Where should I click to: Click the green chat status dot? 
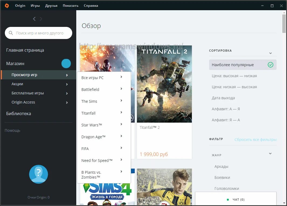228,200
